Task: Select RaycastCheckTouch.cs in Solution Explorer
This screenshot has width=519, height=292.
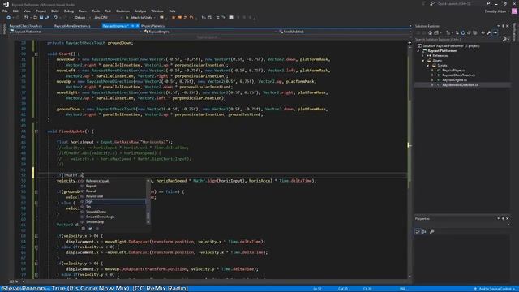Action: pos(458,75)
